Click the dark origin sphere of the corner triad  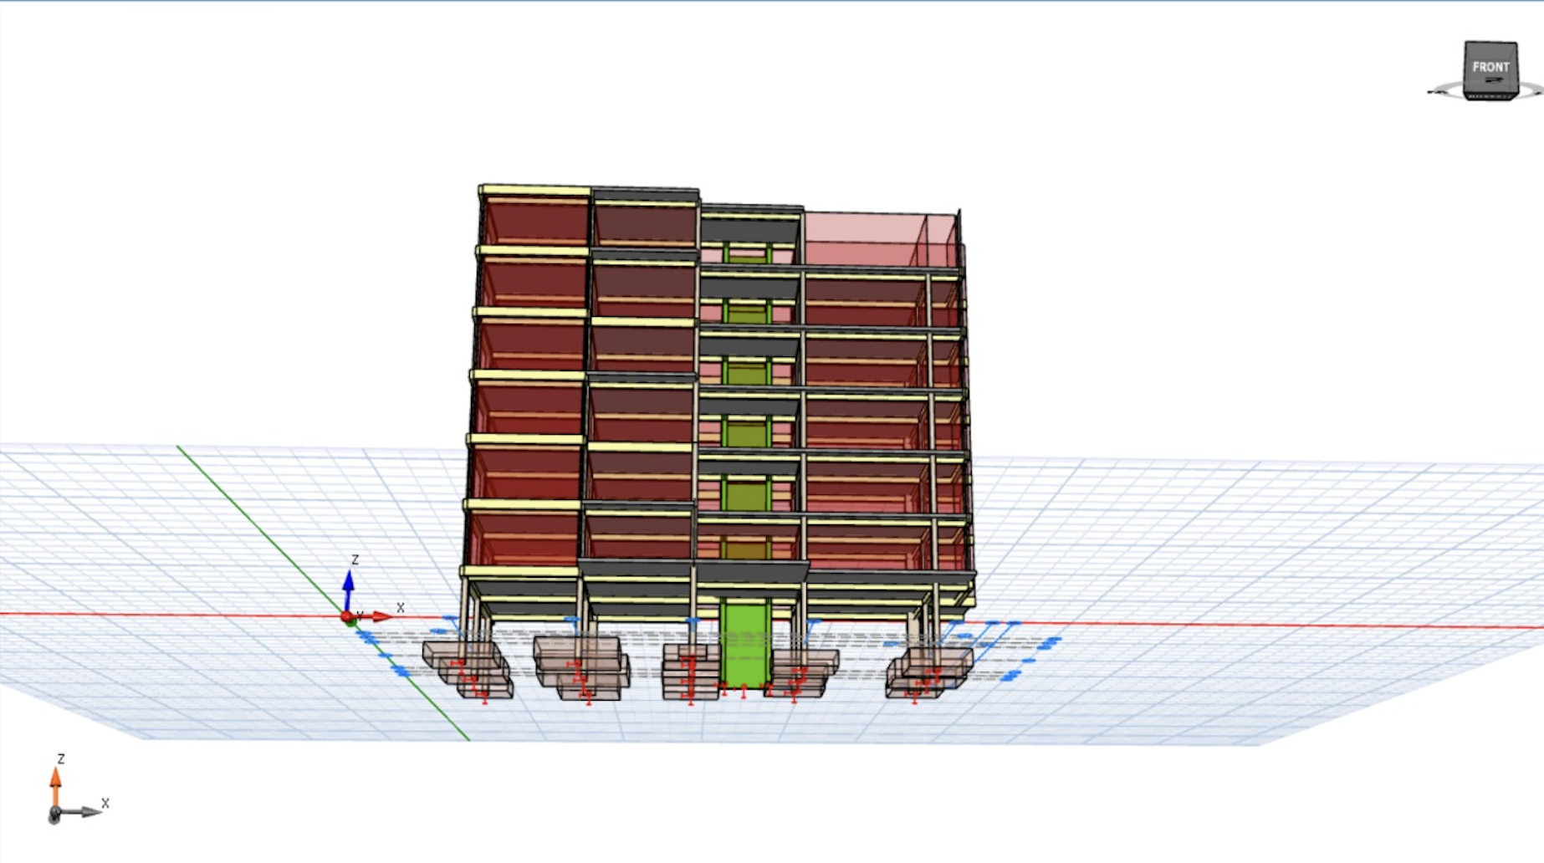click(x=54, y=814)
